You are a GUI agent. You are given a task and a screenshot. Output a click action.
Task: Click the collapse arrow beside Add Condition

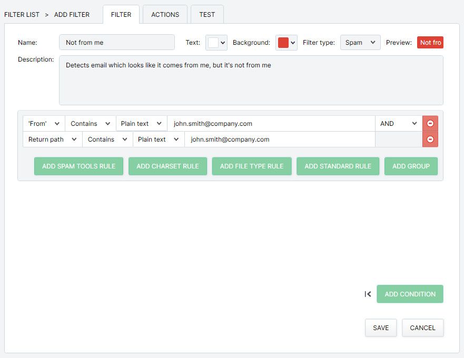point(368,294)
